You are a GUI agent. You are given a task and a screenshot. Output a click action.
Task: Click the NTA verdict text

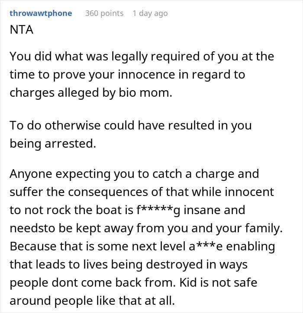[x=21, y=30]
